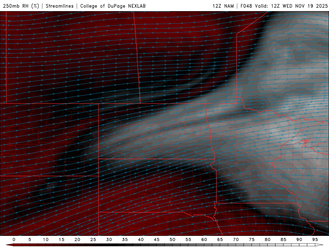Click the "Valid: 12Z WED NOV 19 2025" text
This screenshot has height=247, width=329.
pos(291,6)
